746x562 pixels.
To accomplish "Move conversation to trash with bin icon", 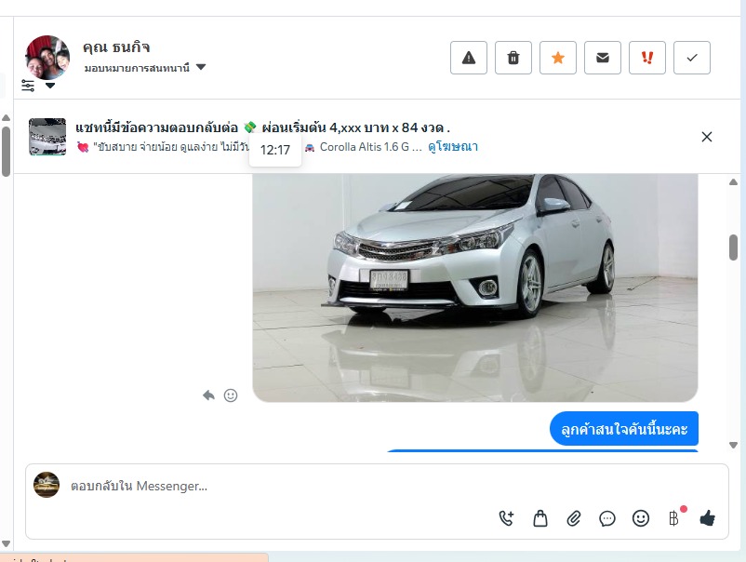I will [x=513, y=58].
